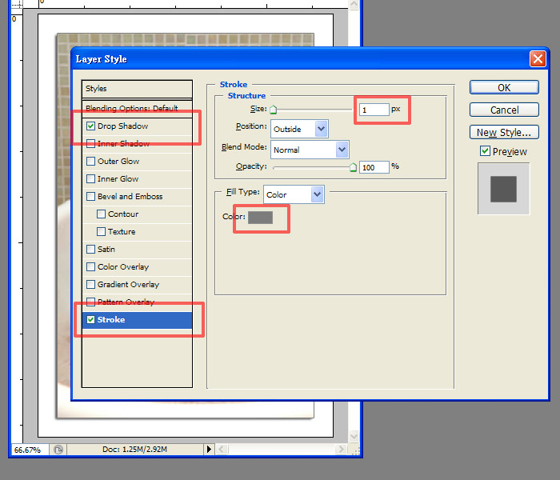Click the New Style... button
This screenshot has height=480, width=560.
pos(504,133)
